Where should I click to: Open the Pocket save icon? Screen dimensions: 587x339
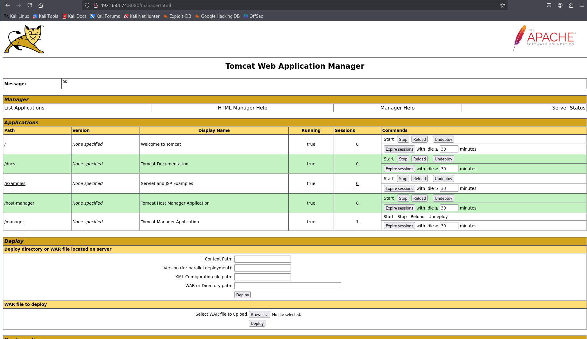click(549, 5)
